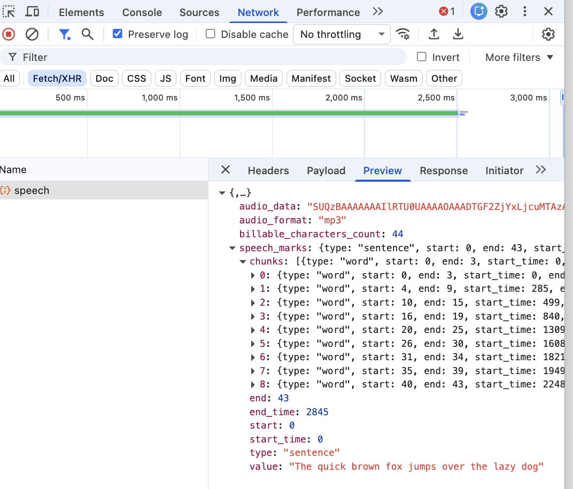Open DevTools settings gear
This screenshot has height=489, width=573.
[x=501, y=12]
